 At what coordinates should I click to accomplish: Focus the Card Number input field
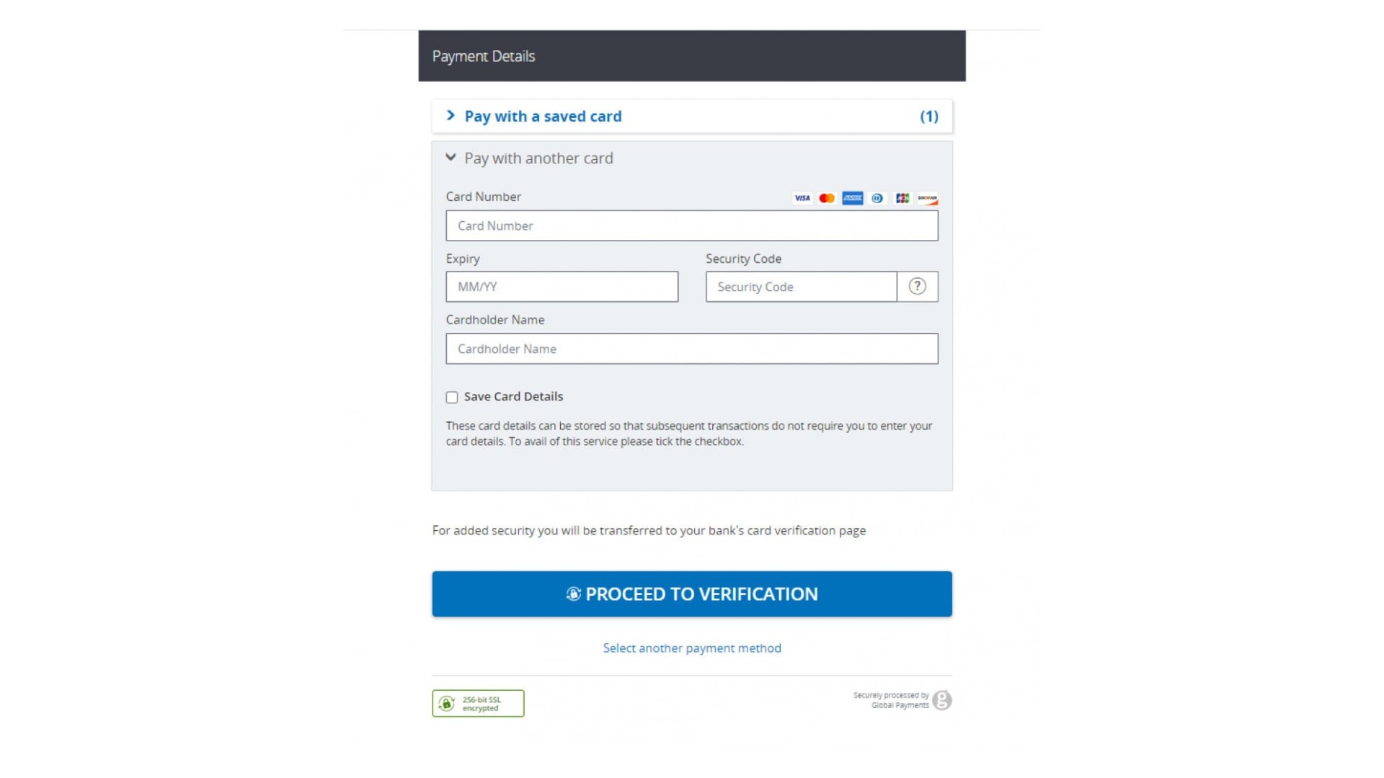(692, 226)
